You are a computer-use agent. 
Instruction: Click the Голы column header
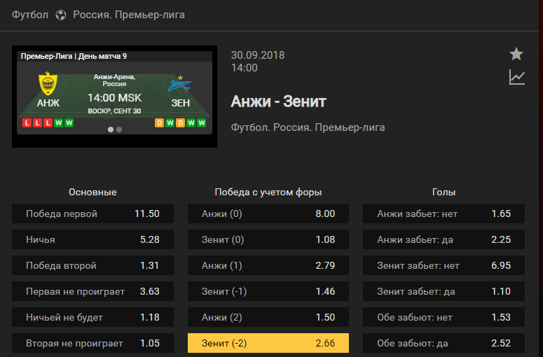point(444,192)
